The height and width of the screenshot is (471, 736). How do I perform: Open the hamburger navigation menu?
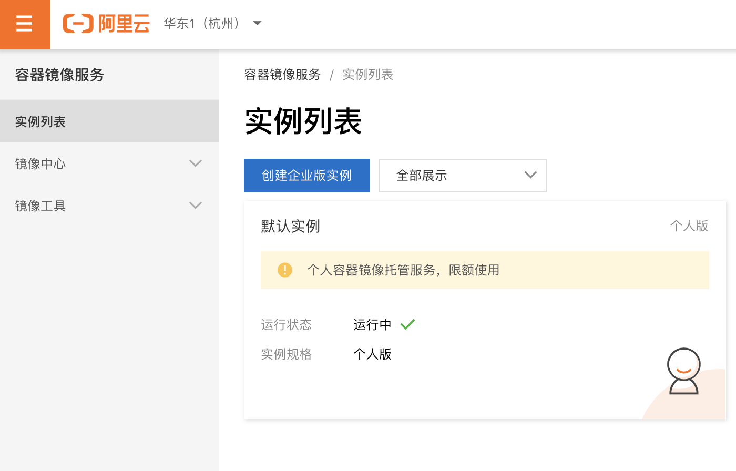[x=25, y=24]
